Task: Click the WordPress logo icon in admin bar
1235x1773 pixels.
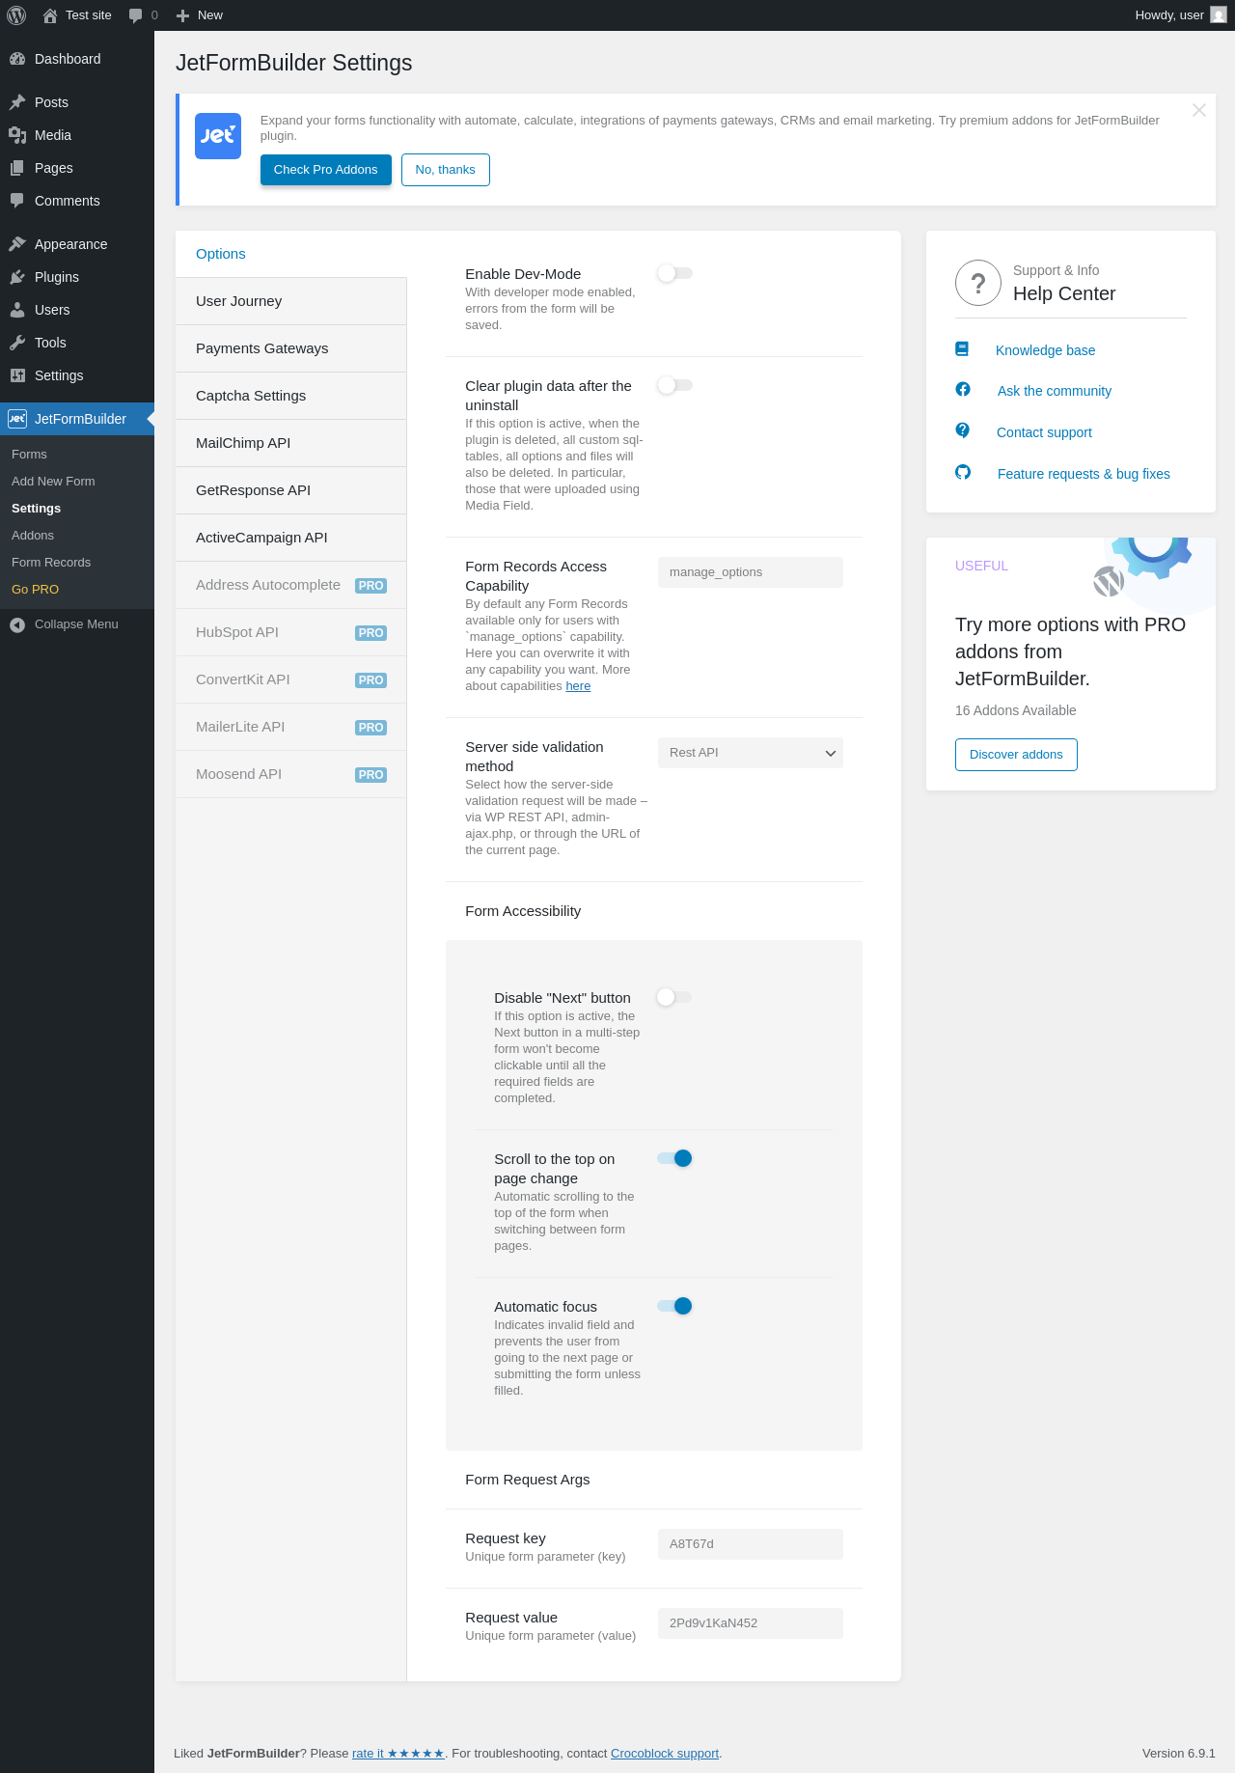Action: coord(16,15)
